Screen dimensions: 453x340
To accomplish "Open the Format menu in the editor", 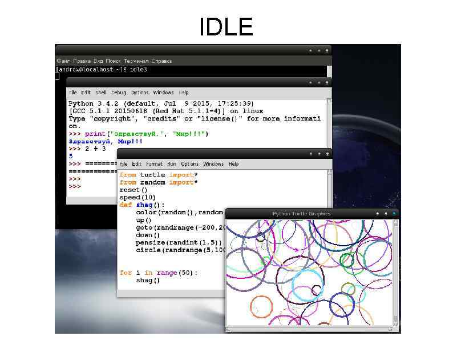I will tap(154, 164).
